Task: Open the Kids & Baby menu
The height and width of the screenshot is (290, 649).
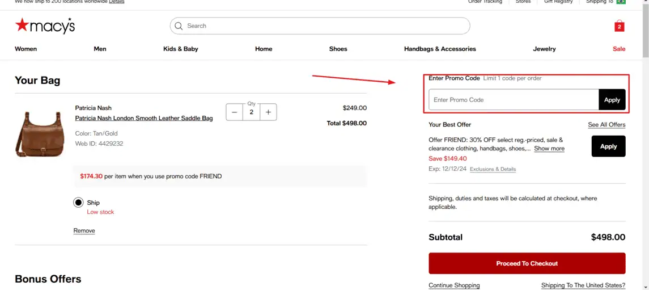Action: [x=180, y=49]
